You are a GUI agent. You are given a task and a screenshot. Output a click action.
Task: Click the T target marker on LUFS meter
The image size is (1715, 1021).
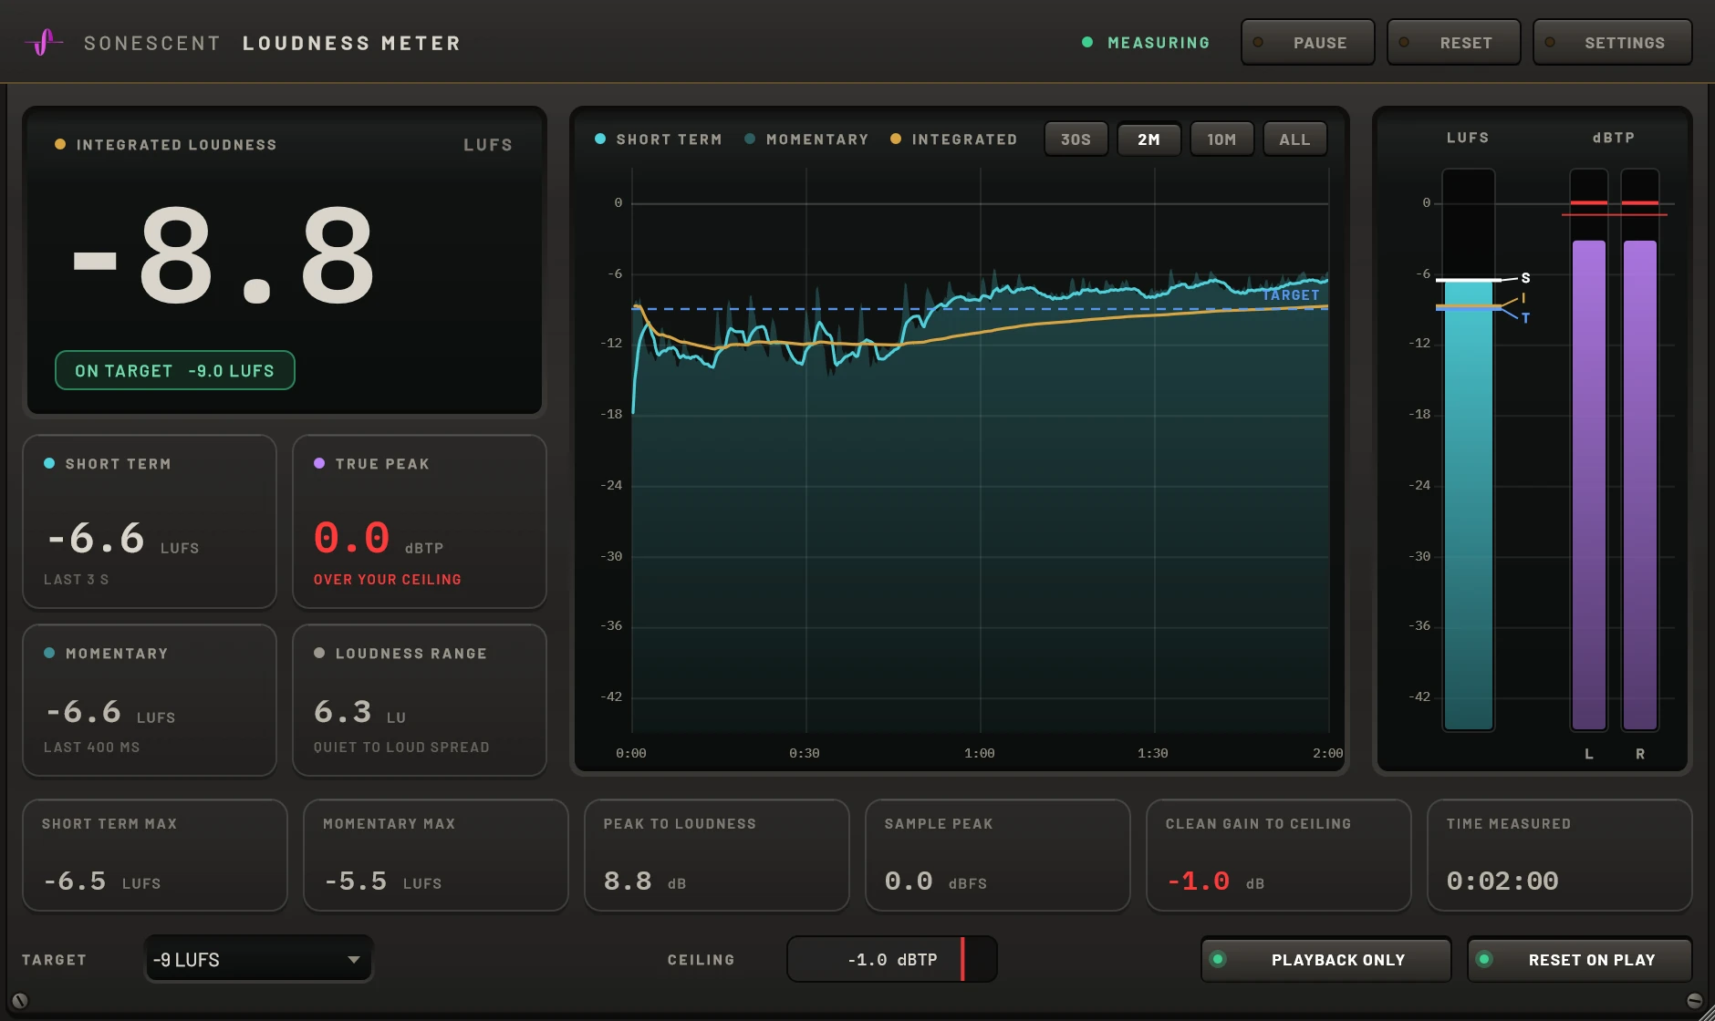pyautogui.click(x=1525, y=318)
